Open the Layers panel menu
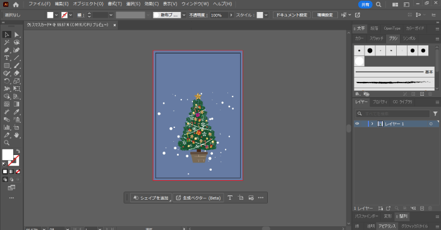The image size is (441, 230). (x=437, y=102)
